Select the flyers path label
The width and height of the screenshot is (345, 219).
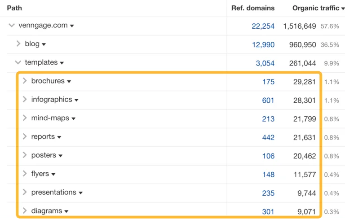[x=40, y=174]
